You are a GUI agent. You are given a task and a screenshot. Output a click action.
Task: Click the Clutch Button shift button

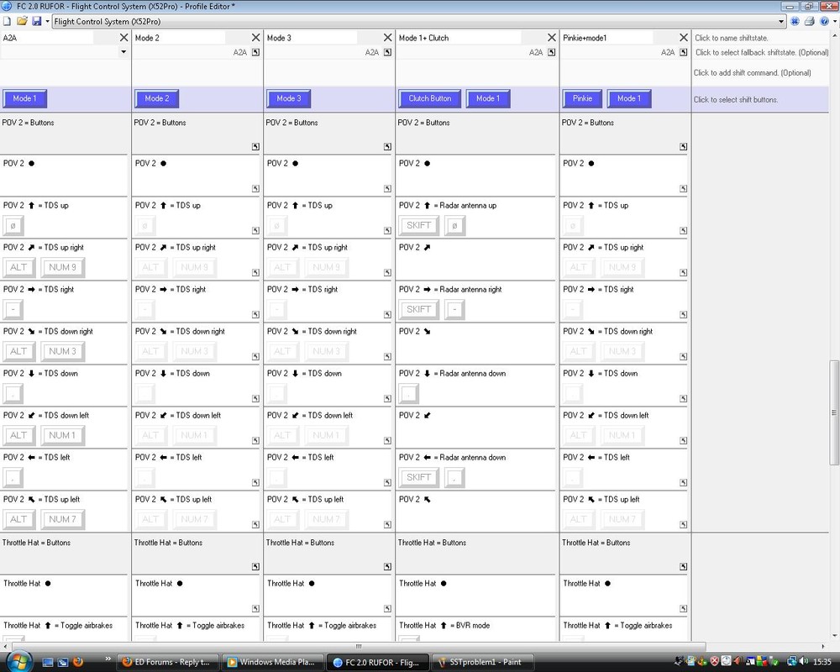[429, 98]
